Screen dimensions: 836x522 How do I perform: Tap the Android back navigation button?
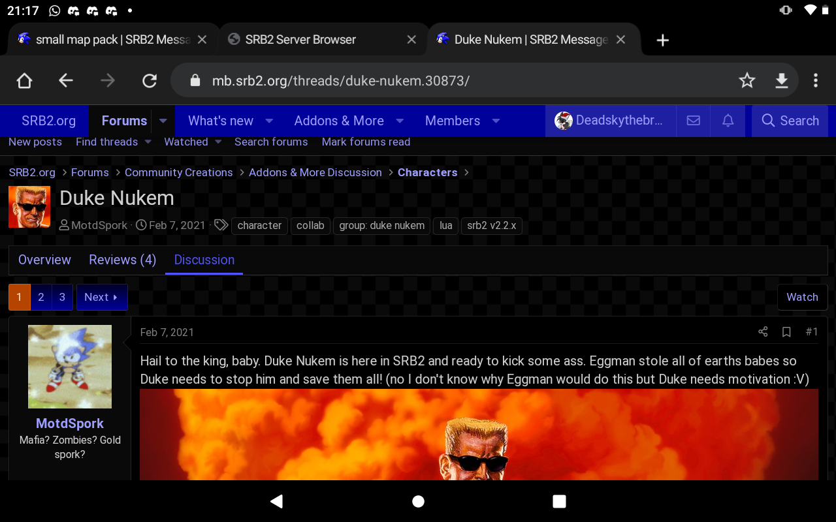tap(277, 501)
